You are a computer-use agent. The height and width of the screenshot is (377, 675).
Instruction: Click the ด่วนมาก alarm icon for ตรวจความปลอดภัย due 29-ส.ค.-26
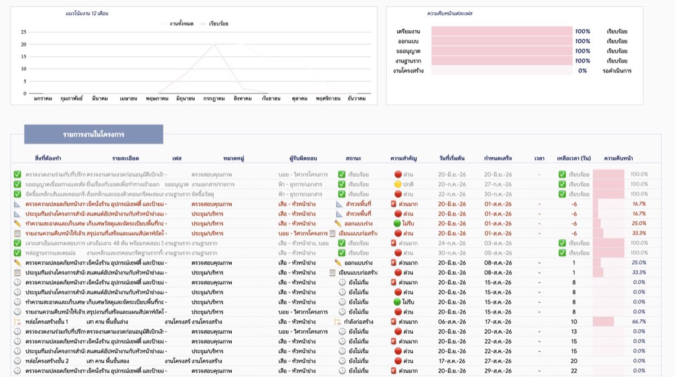pos(394,371)
